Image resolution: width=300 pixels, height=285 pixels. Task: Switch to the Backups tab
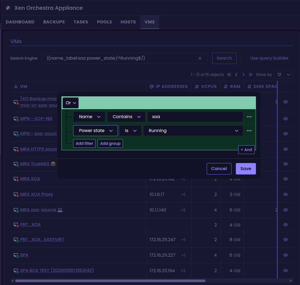tap(54, 22)
